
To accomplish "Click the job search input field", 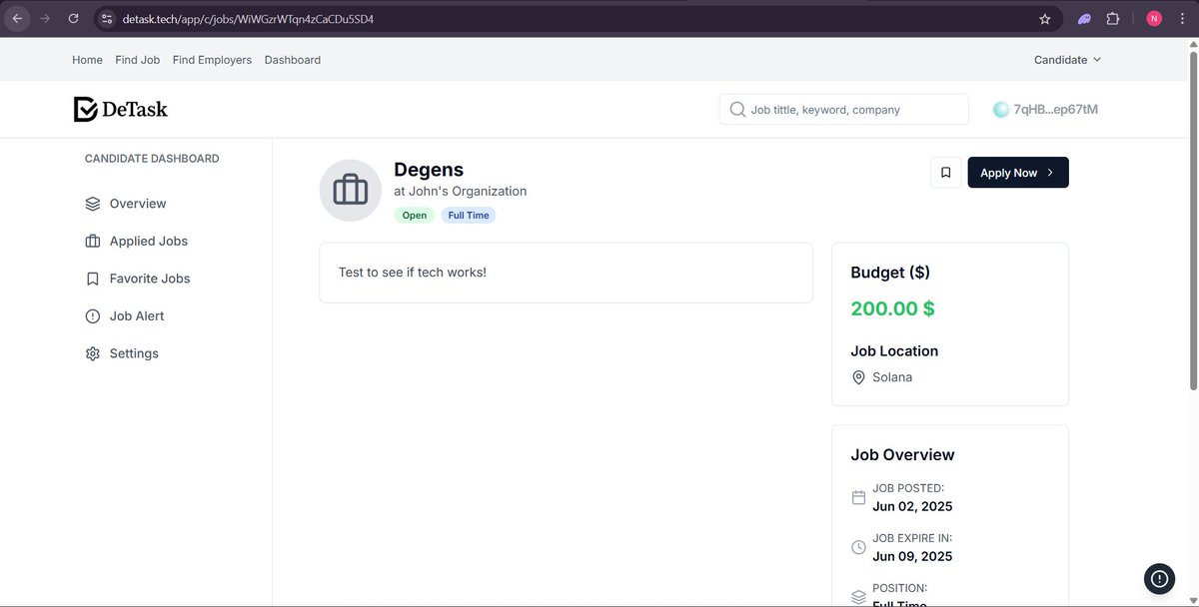I will (842, 109).
